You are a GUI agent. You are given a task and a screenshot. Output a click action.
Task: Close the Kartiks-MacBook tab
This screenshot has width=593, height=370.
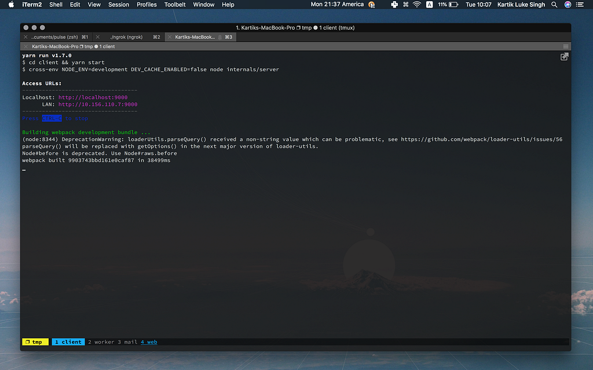click(170, 37)
